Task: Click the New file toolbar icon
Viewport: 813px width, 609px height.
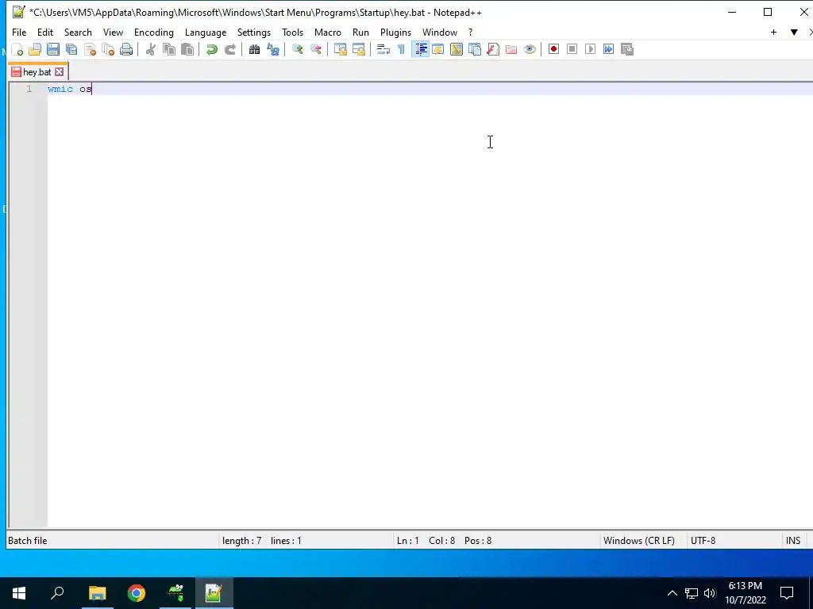Action: [17, 49]
